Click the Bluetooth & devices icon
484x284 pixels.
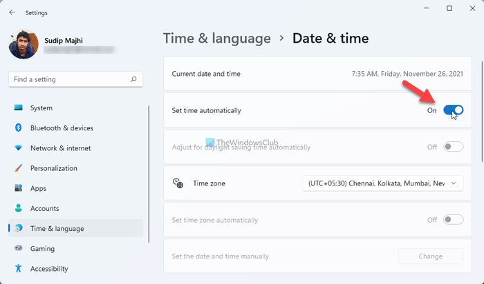tap(18, 128)
